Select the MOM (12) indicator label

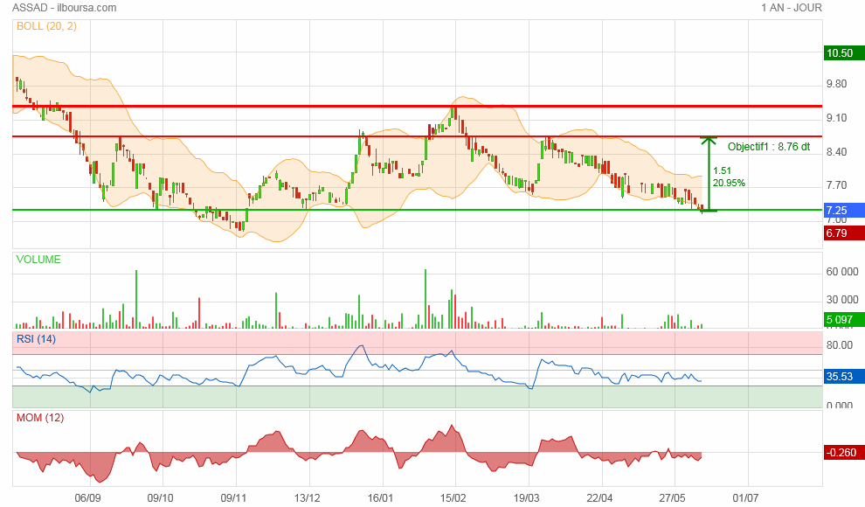[x=39, y=418]
